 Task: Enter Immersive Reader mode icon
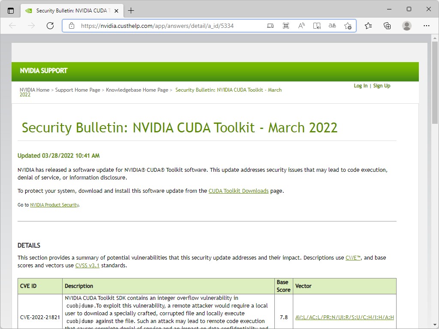pos(317,26)
